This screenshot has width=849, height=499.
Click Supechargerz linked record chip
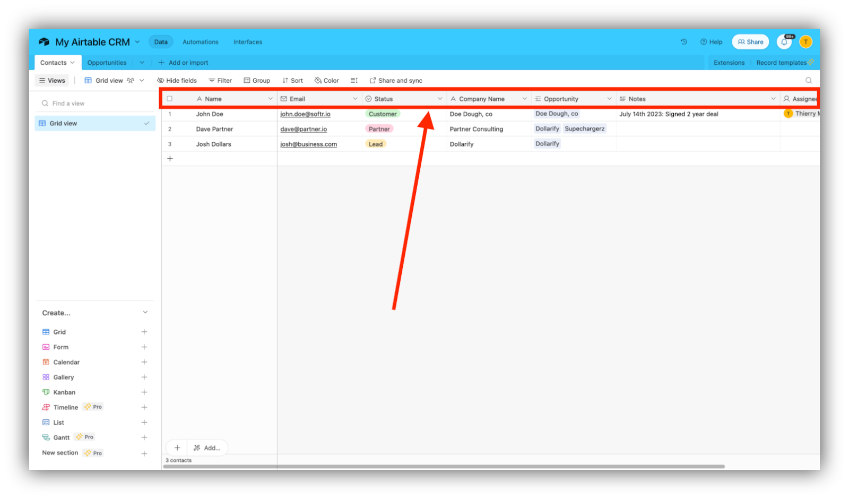click(584, 129)
